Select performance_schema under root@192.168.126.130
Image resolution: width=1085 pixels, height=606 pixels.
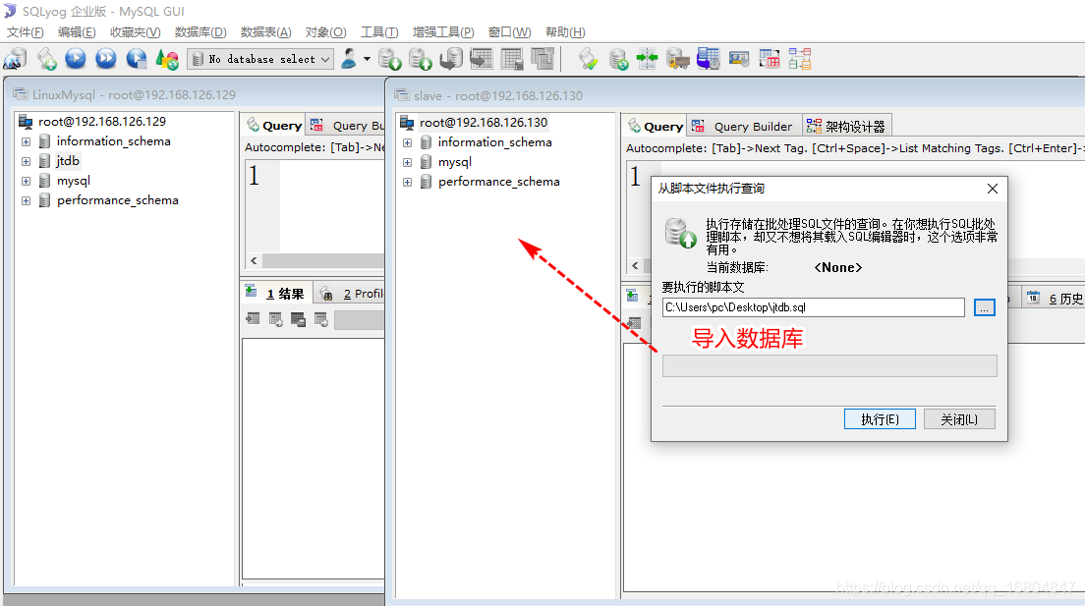point(498,182)
